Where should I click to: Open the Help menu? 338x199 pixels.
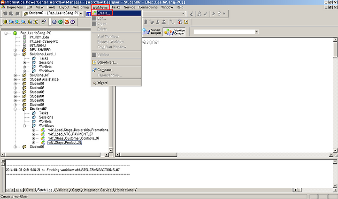coord(180,7)
